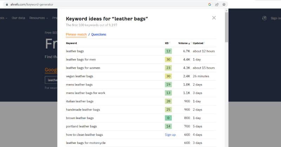The width and height of the screenshot is (281, 147).
Task: Select the keyword 'mens leather bags'
Action: point(79,85)
